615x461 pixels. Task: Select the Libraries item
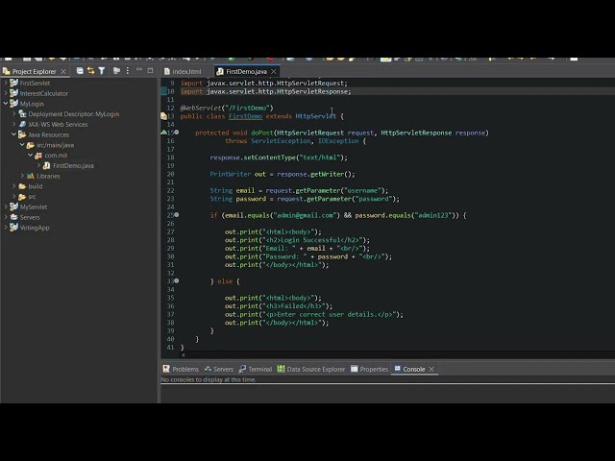(x=48, y=176)
